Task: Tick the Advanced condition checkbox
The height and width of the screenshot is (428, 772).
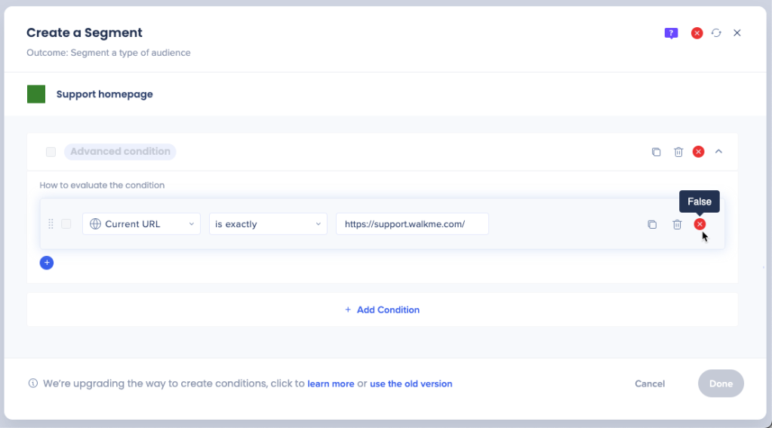Action: (51, 152)
